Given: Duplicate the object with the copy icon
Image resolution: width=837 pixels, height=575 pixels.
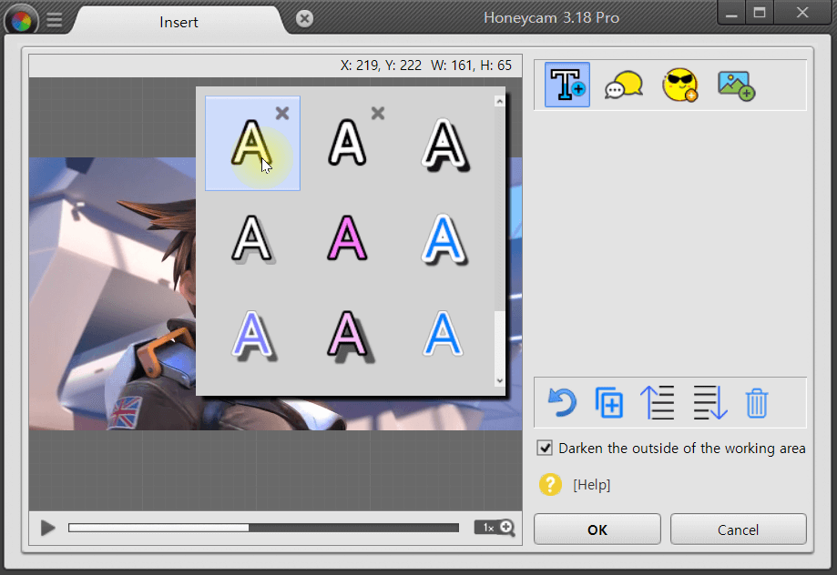Looking at the screenshot, I should click(608, 402).
